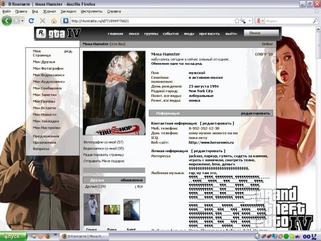
Task: Open website link http://www.heroeswm.ru
Action: click(211, 143)
